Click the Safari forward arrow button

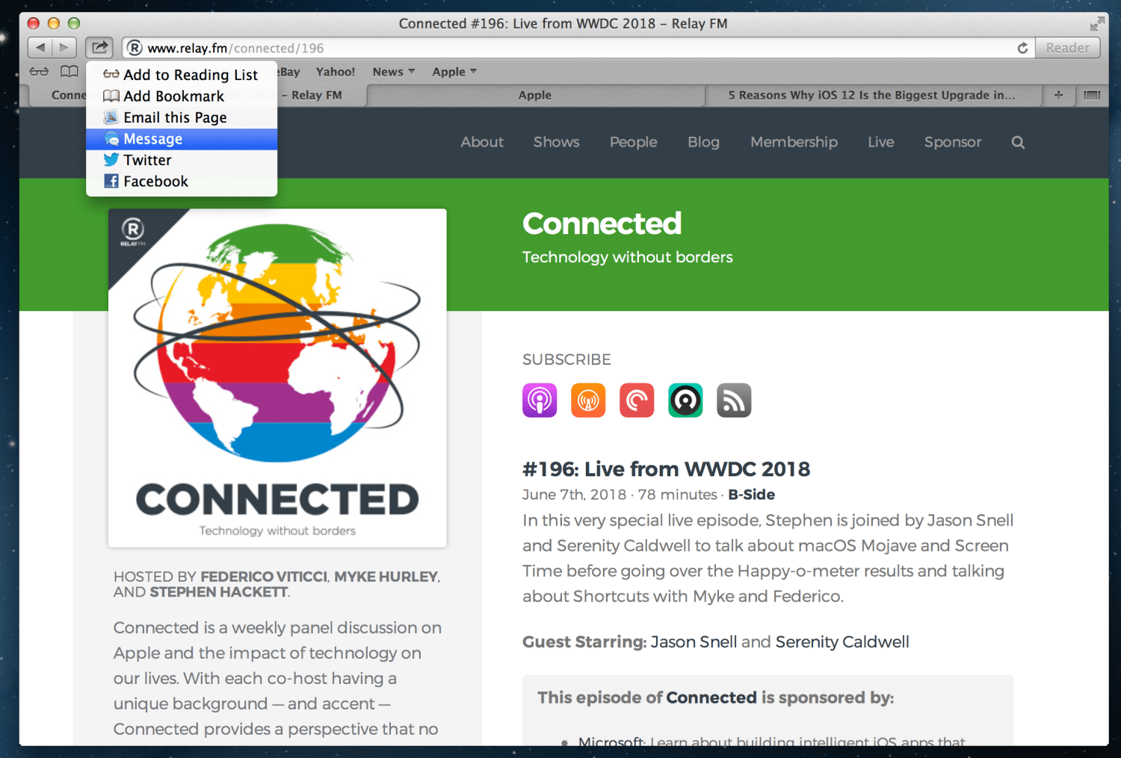point(64,48)
